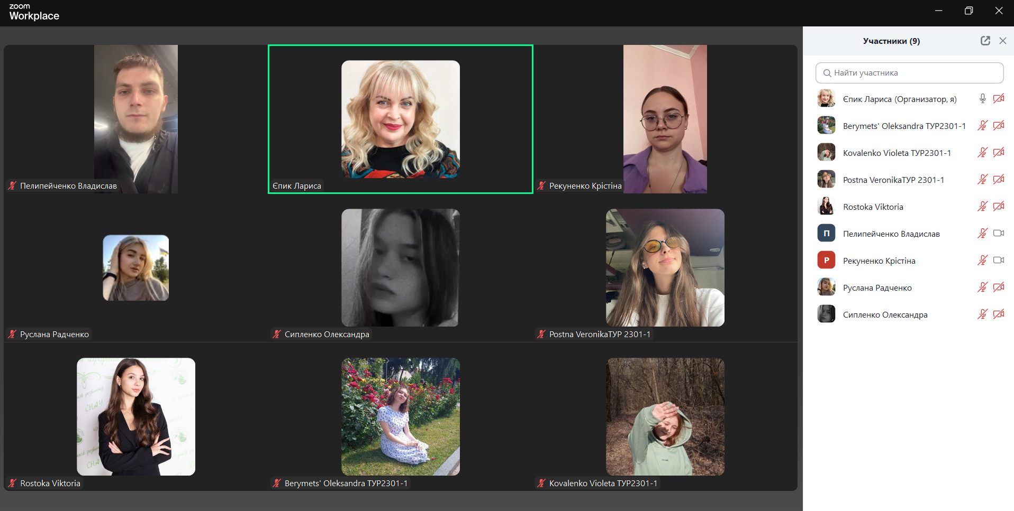Click the name "Сипленко Олександра" in participants list
Image resolution: width=1014 pixels, height=511 pixels.
pos(885,315)
